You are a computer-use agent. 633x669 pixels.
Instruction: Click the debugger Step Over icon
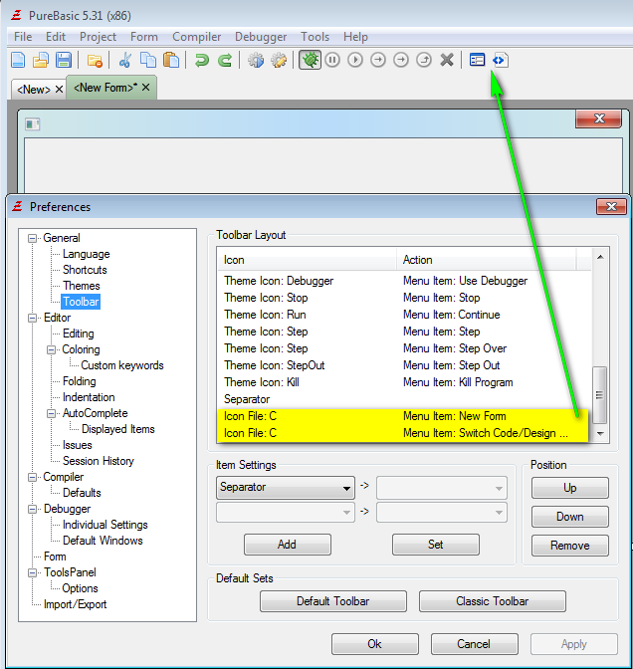coord(400,60)
